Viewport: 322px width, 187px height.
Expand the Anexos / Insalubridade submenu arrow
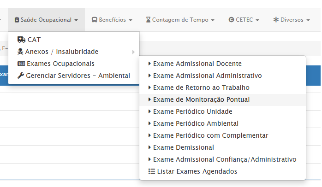coord(133,52)
